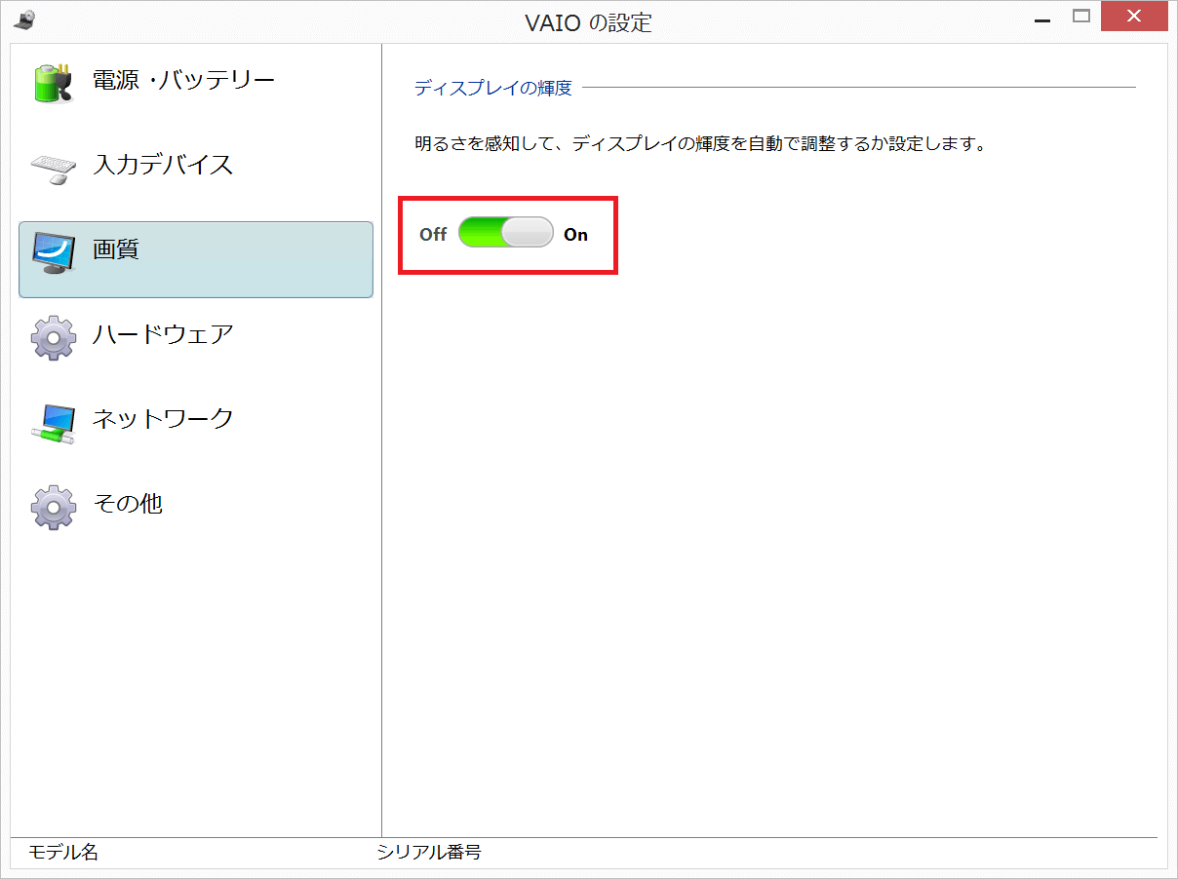Open the ハードウェア settings label
The image size is (1178, 879).
(x=163, y=334)
